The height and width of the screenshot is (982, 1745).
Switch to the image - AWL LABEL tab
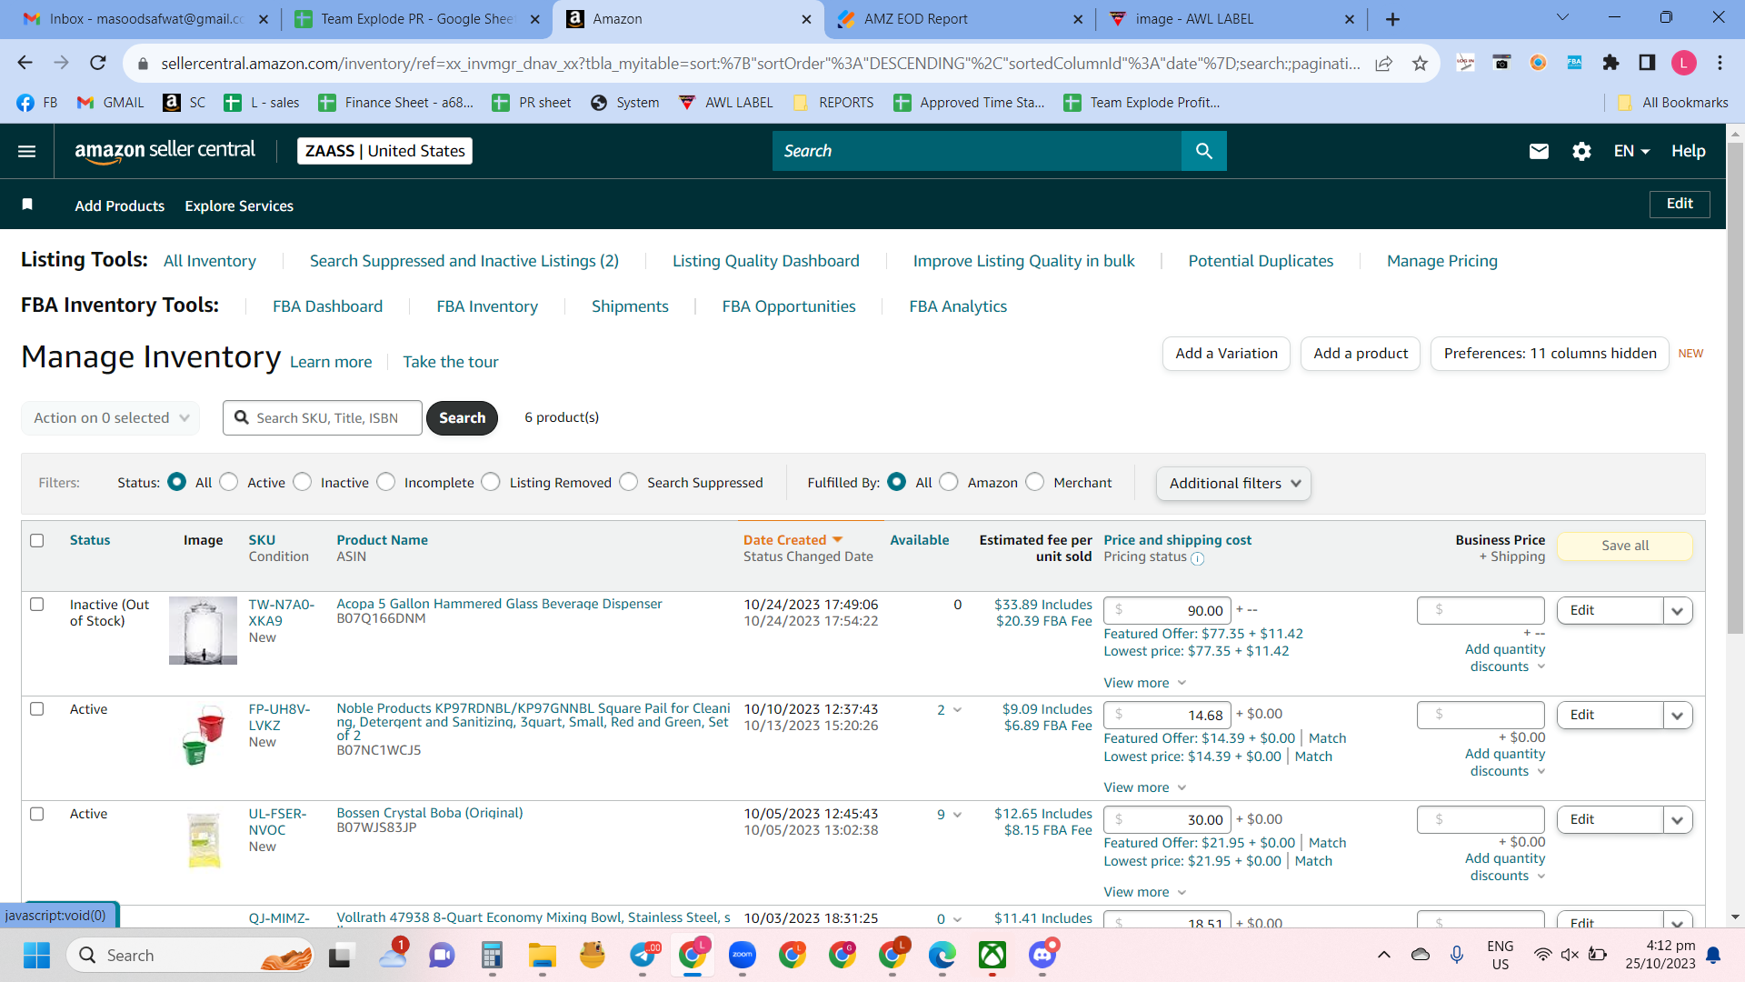(x=1231, y=19)
